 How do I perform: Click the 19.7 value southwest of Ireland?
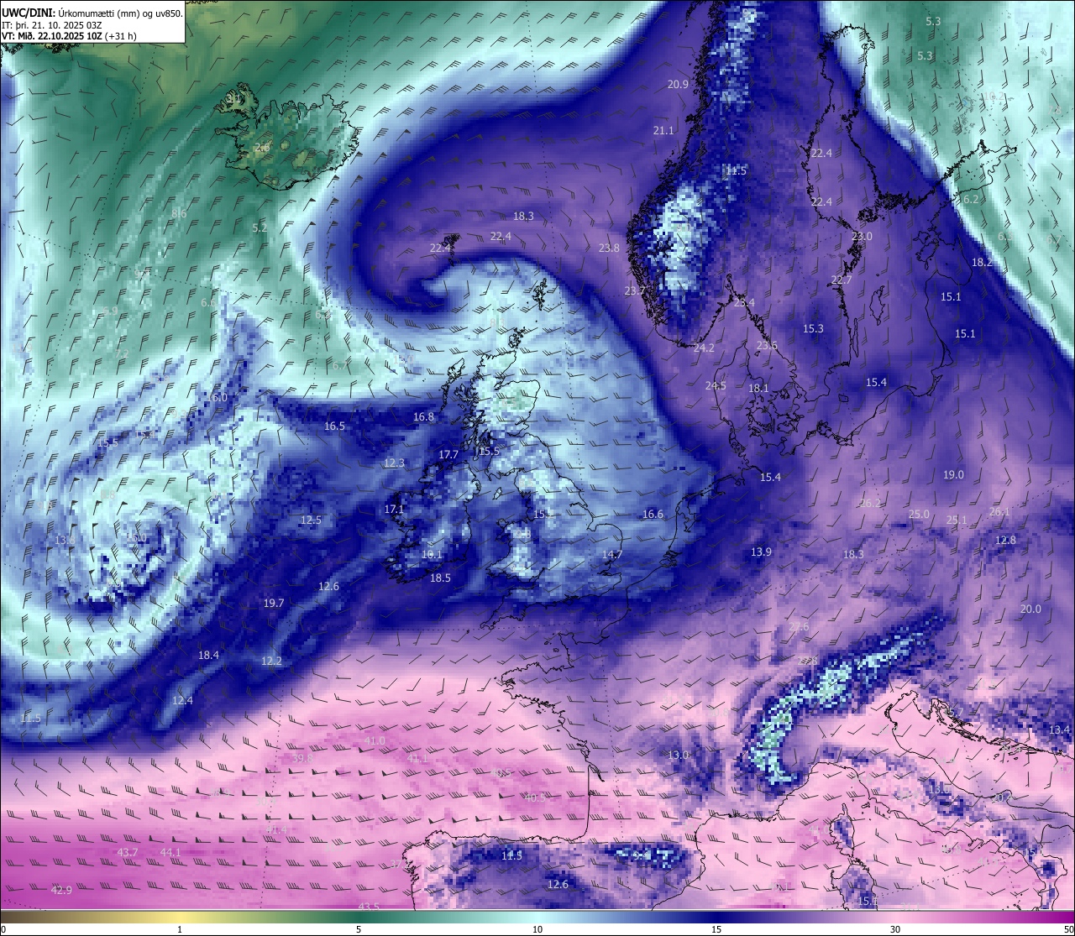[274, 603]
